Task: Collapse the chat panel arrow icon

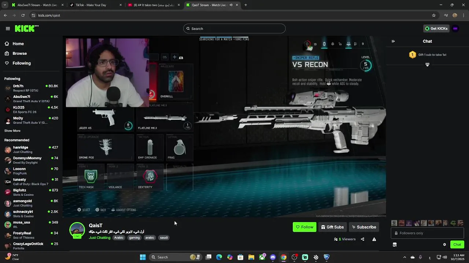Action: pyautogui.click(x=393, y=41)
